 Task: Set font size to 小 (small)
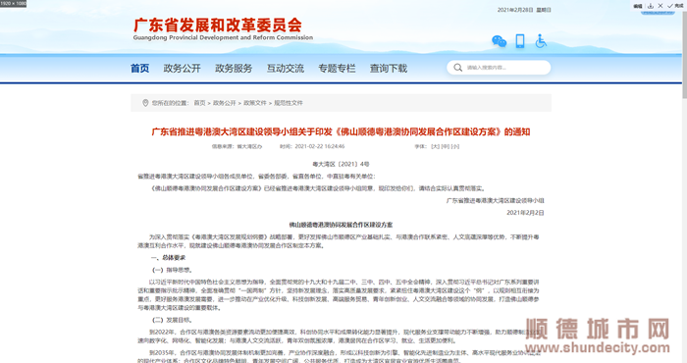[x=455, y=146]
